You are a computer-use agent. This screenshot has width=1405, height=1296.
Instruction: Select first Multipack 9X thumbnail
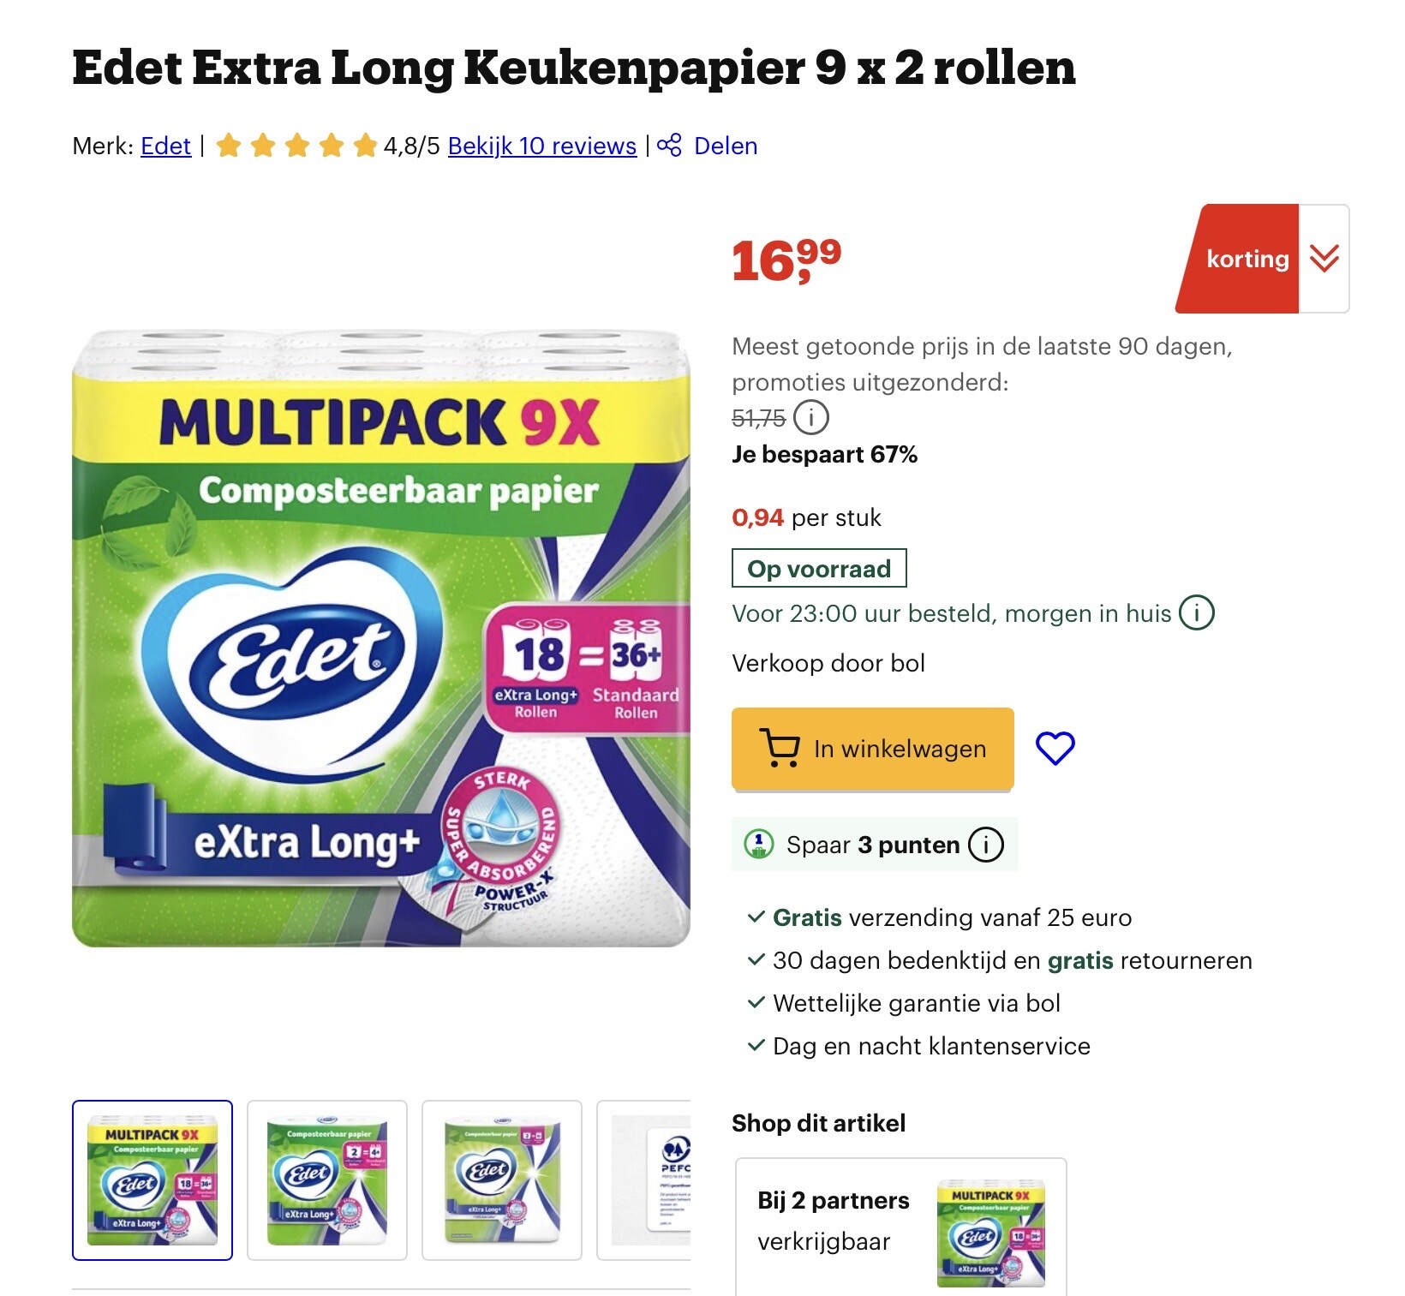click(152, 1180)
